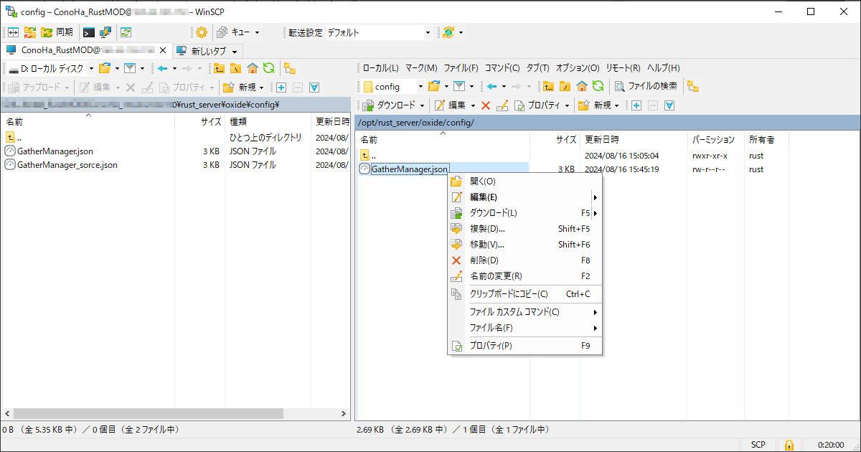
Task: Go to remote home directory icon
Action: (581, 87)
